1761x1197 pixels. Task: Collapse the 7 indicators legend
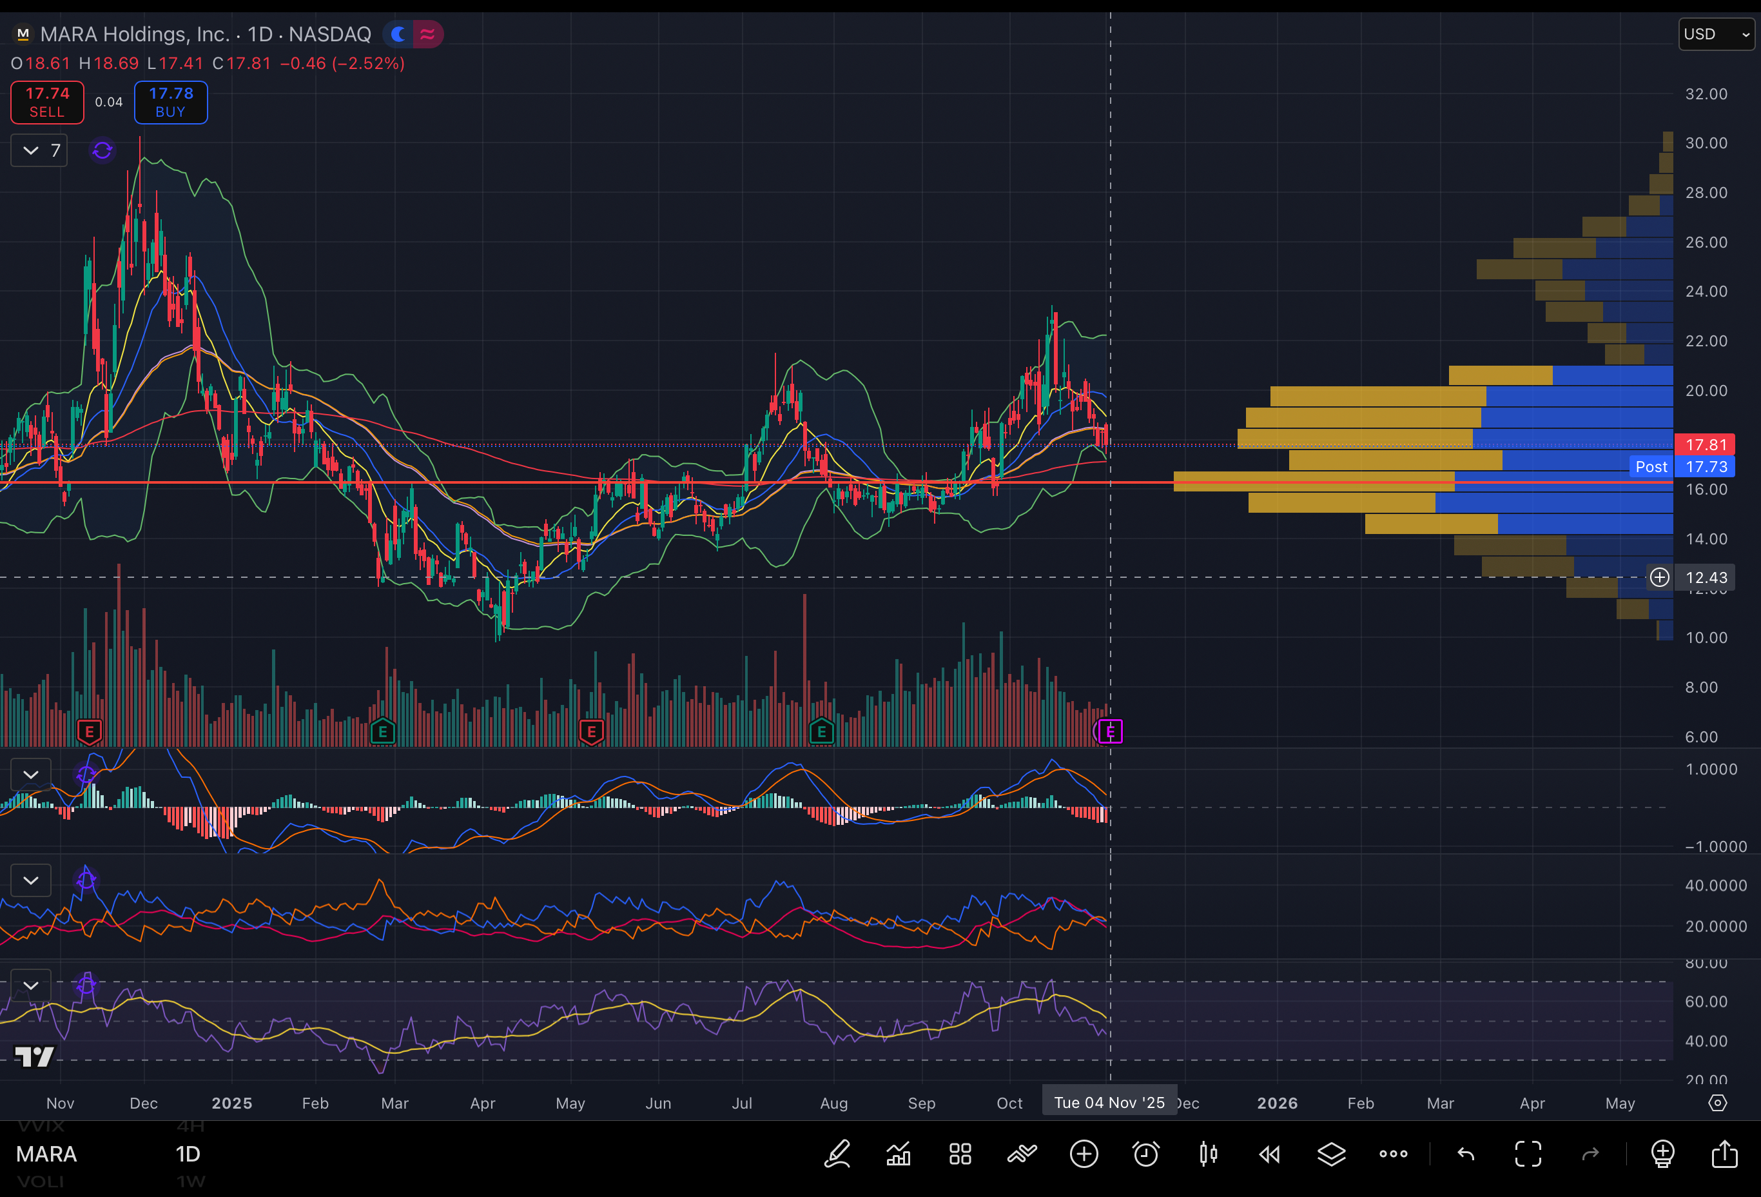(31, 150)
